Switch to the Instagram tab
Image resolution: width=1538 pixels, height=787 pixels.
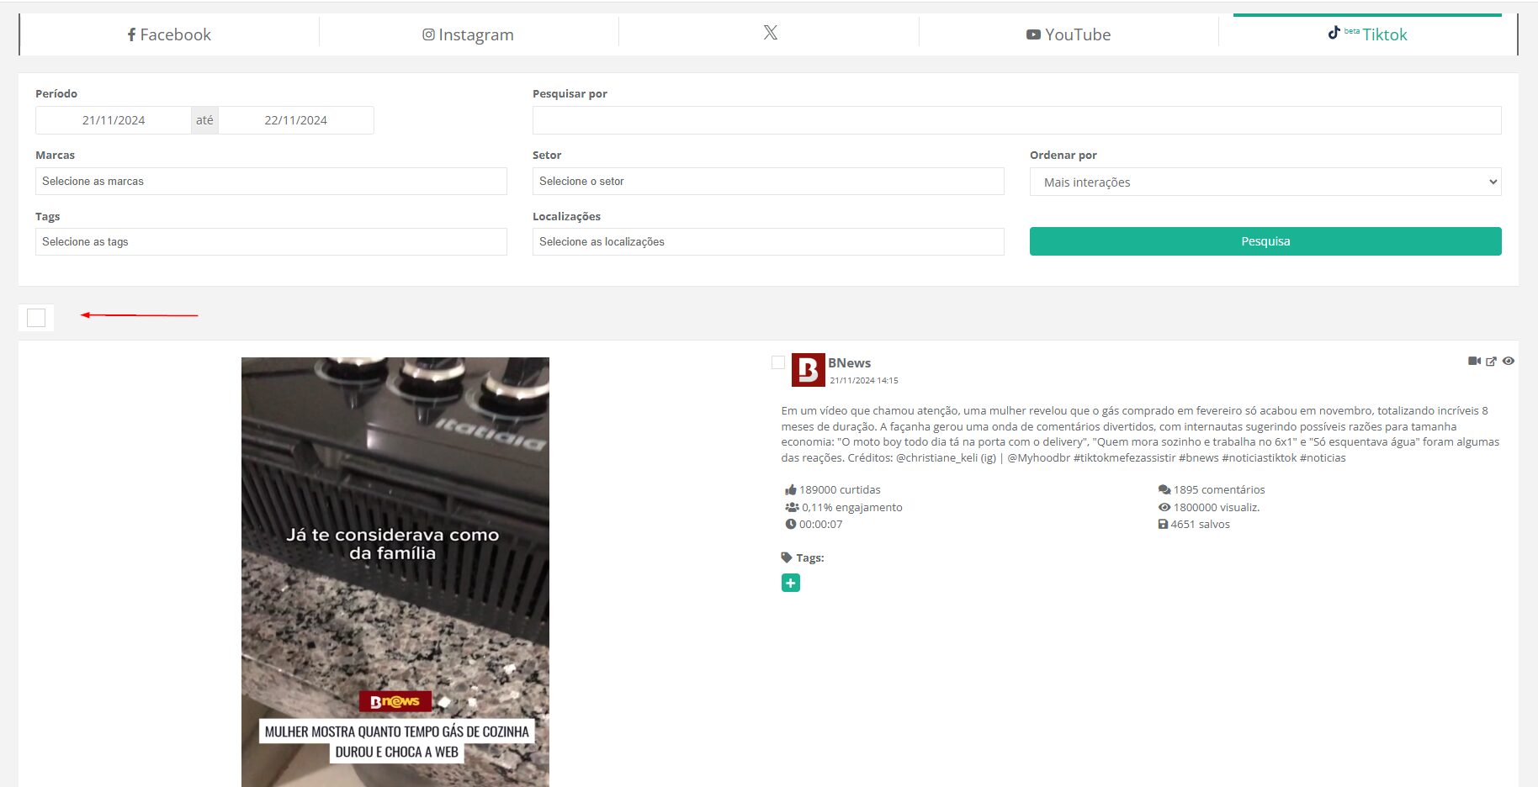(x=468, y=34)
